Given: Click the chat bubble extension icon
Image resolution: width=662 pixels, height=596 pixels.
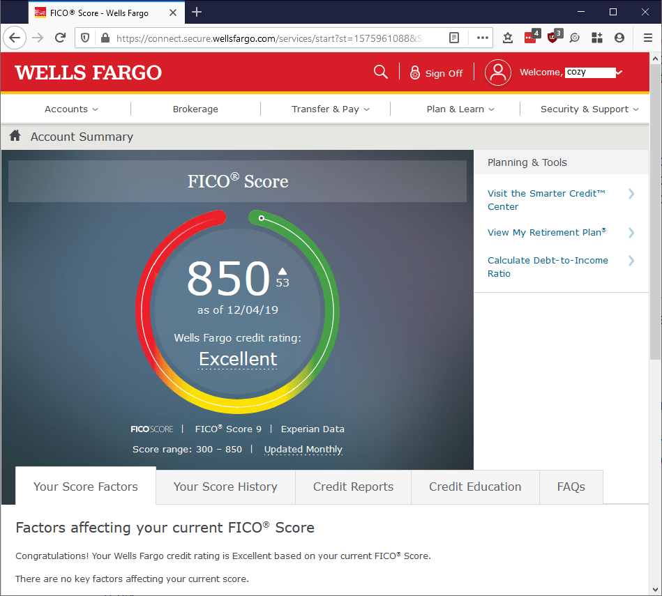Looking at the screenshot, I should 575,38.
